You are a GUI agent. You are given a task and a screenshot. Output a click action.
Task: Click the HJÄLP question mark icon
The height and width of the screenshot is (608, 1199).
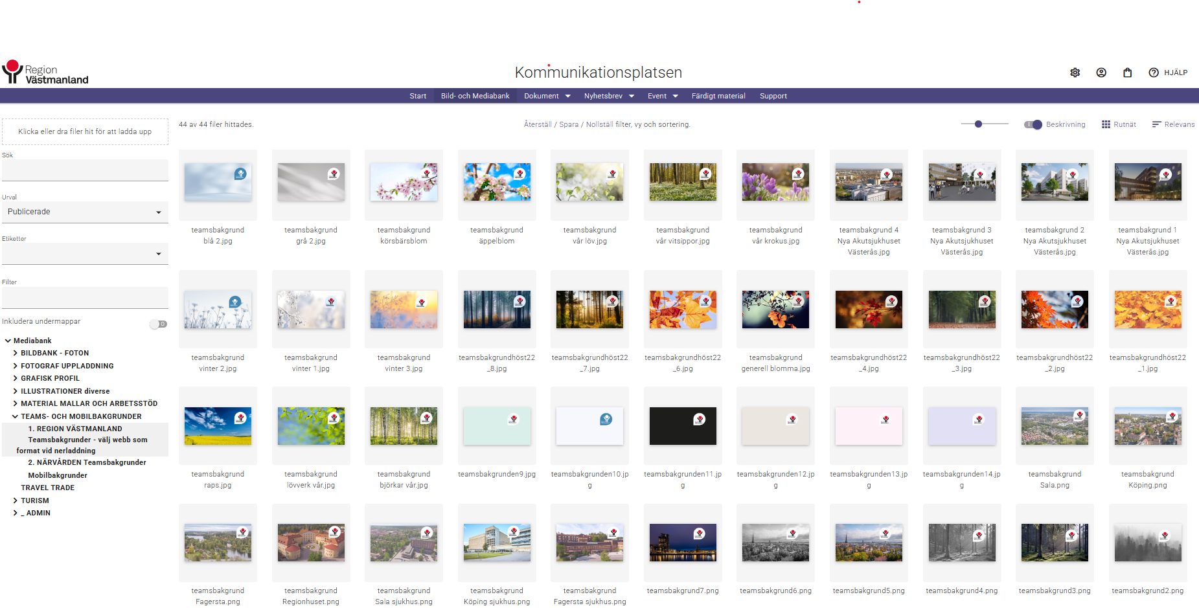1153,73
